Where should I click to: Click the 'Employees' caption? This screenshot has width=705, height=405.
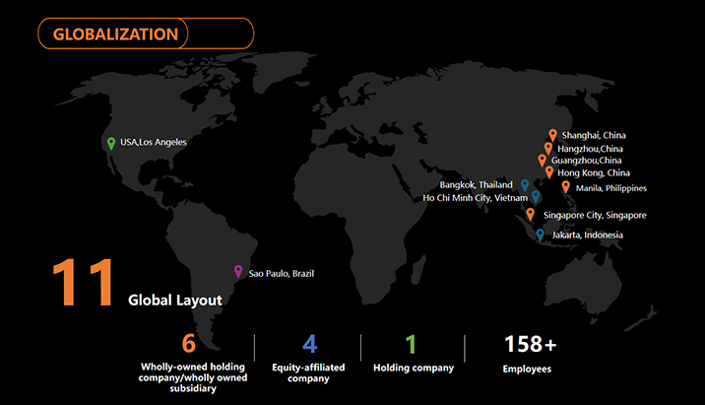527,369
